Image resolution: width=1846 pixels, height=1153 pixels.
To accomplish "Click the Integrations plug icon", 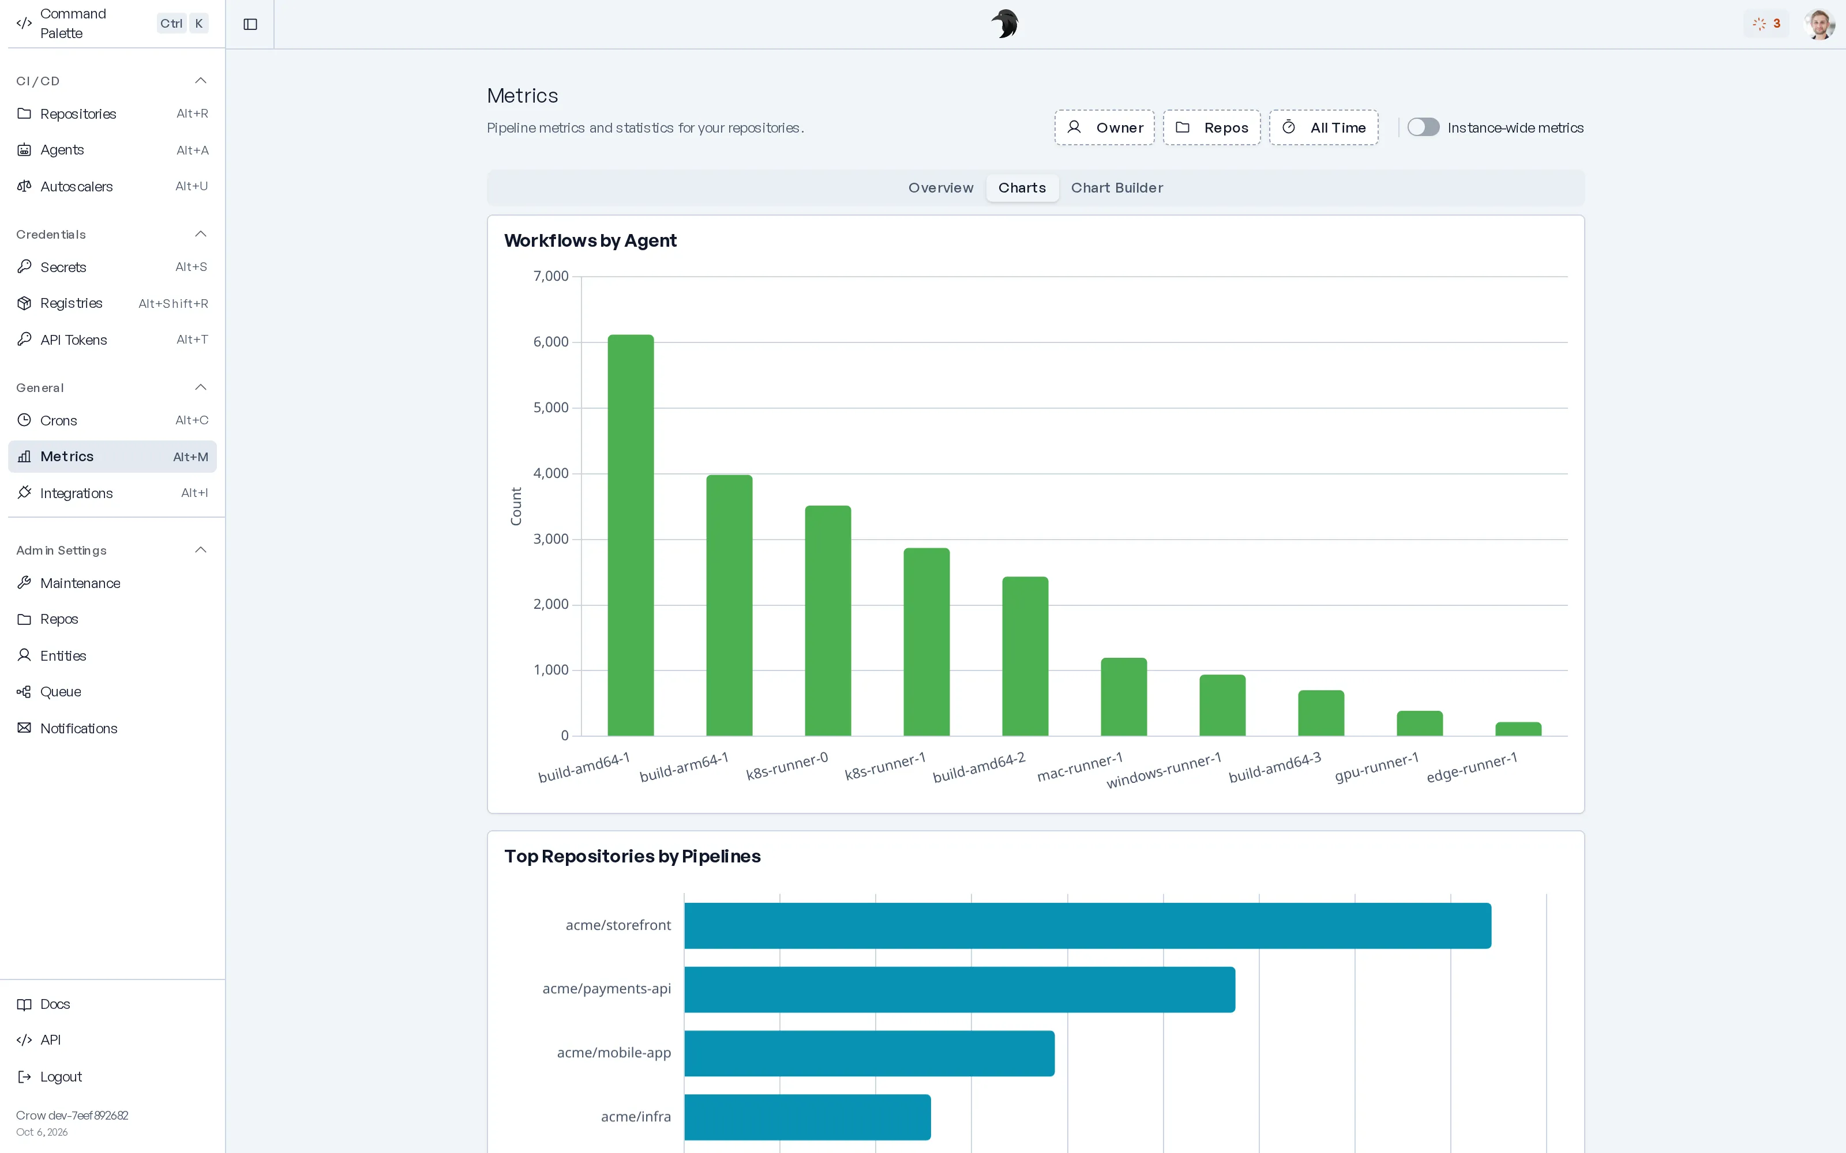I will click(24, 492).
